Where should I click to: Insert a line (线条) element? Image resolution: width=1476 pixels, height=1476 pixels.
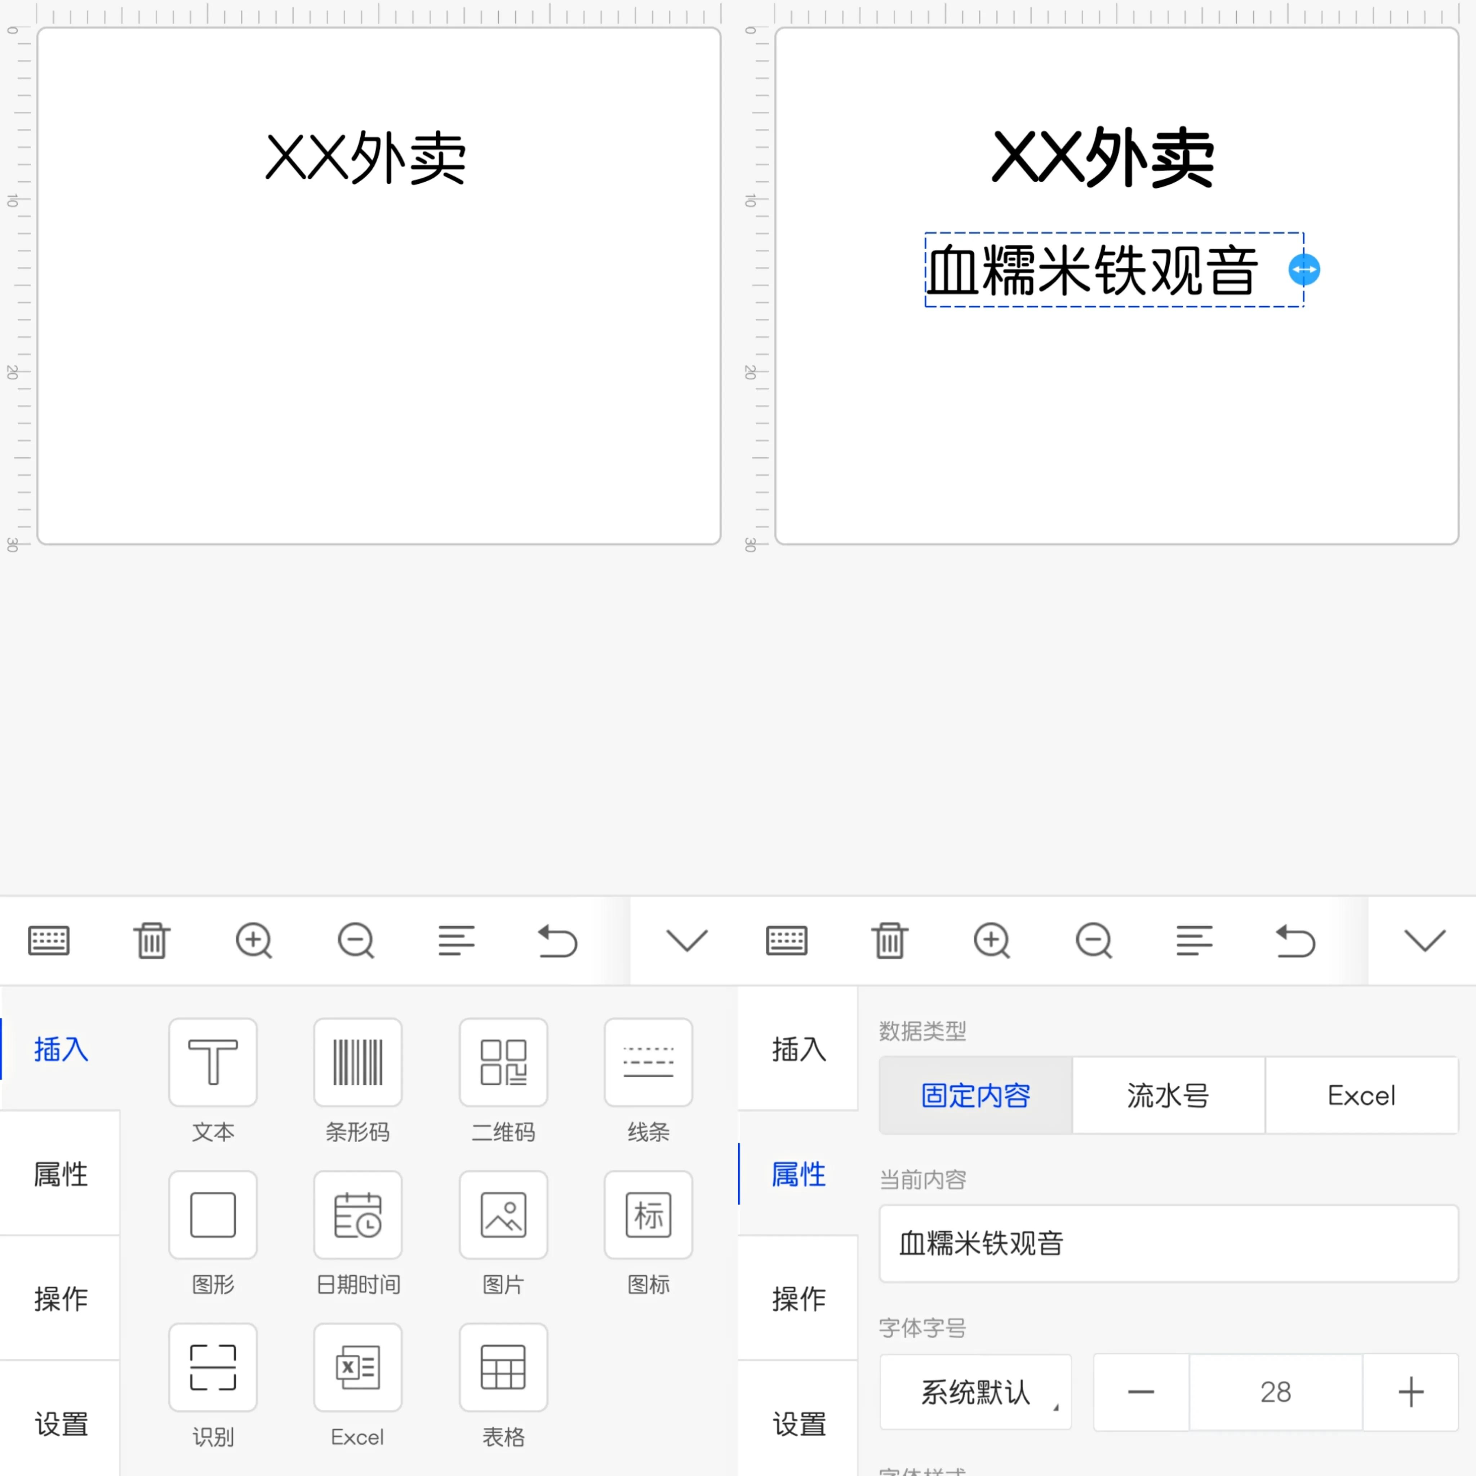[x=648, y=1062]
